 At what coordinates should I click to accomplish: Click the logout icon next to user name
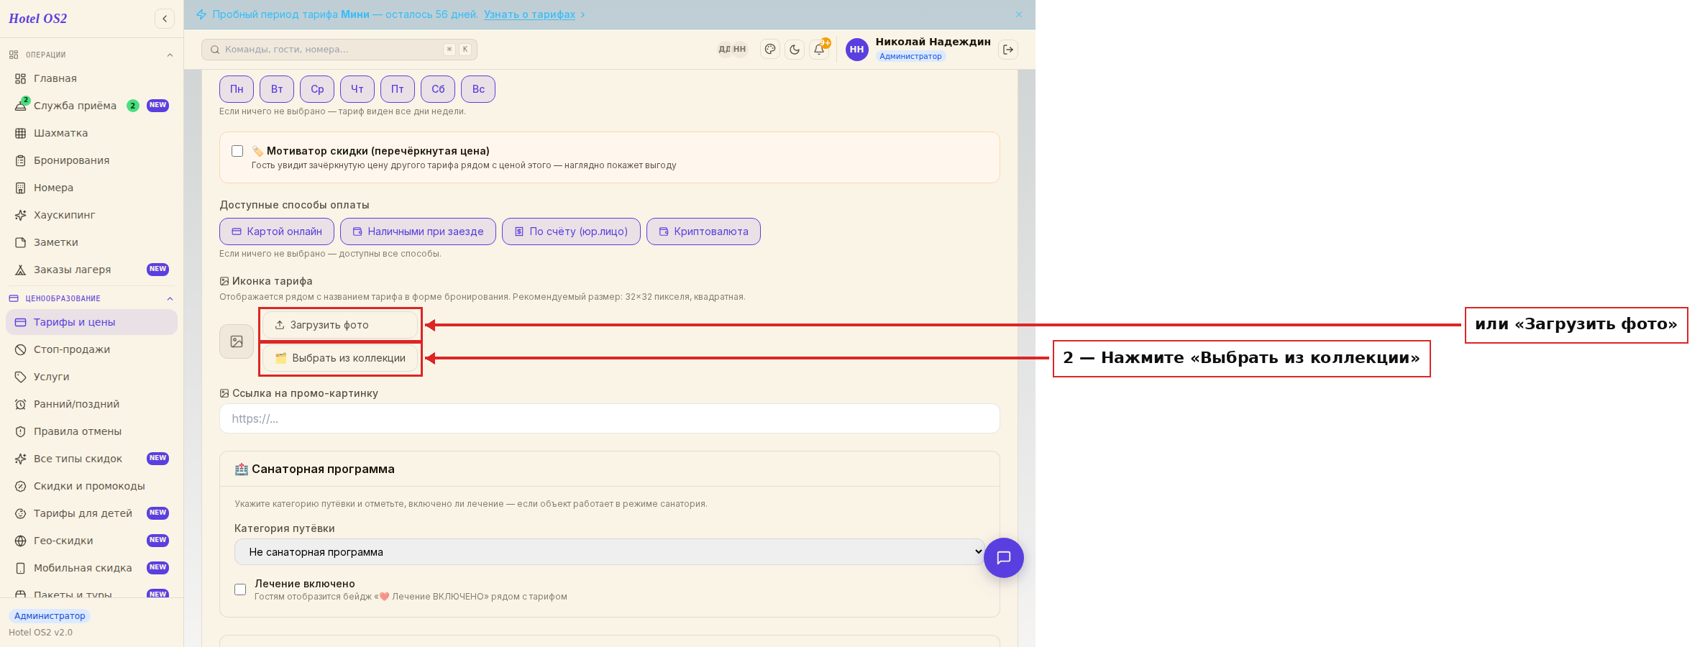1008,50
